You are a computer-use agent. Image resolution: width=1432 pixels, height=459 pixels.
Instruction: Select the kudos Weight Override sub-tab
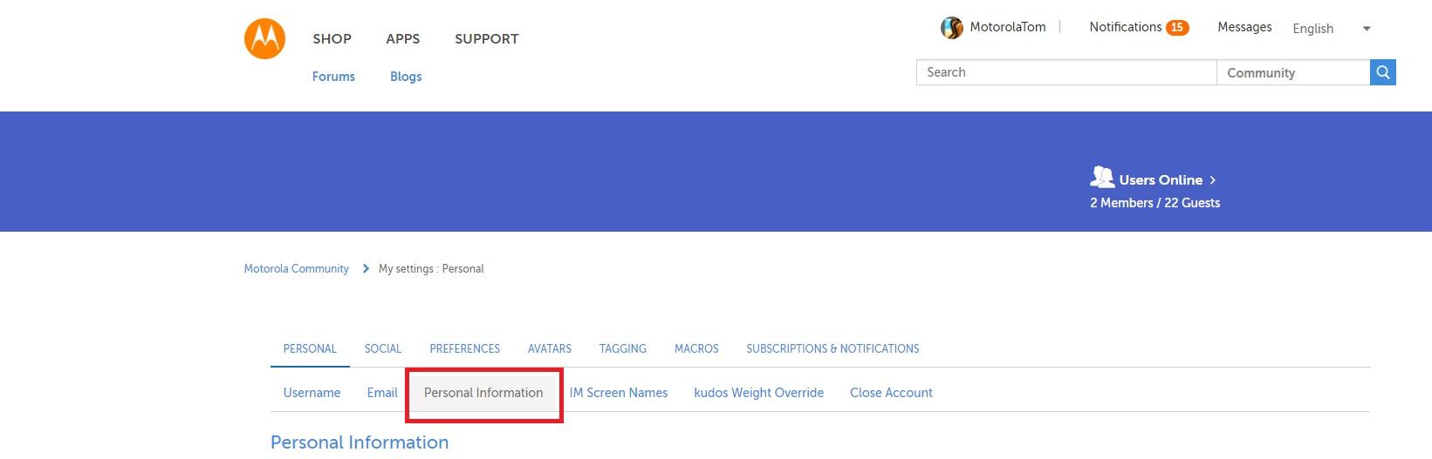[759, 393]
